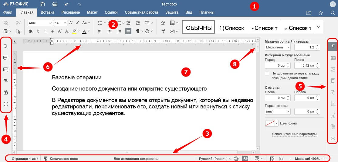Click Страница 1 из 4 indicator
Image resolution: width=338 pixels, height=162 pixels.
[25, 159]
